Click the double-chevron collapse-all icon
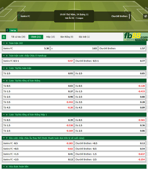Viewport: 148px width, 169px height. (x=4, y=37)
